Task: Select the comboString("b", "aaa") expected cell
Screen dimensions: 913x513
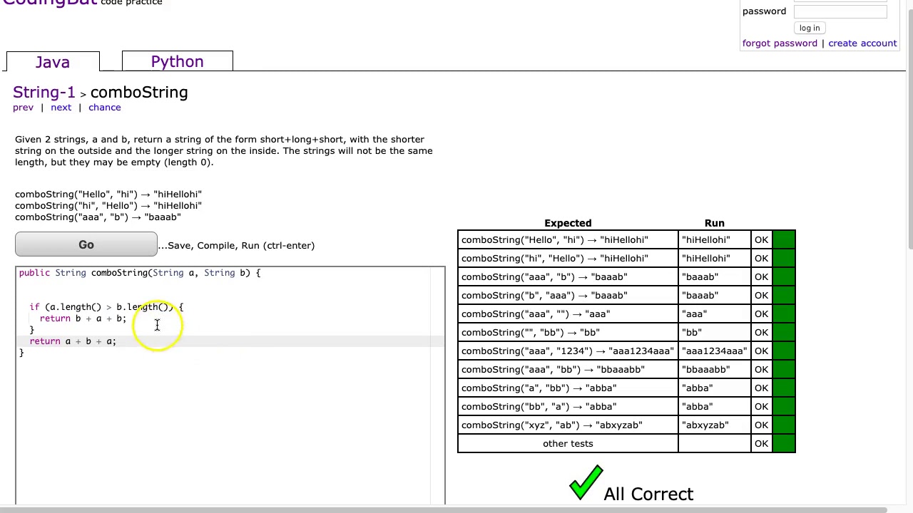Action: pyautogui.click(x=568, y=296)
